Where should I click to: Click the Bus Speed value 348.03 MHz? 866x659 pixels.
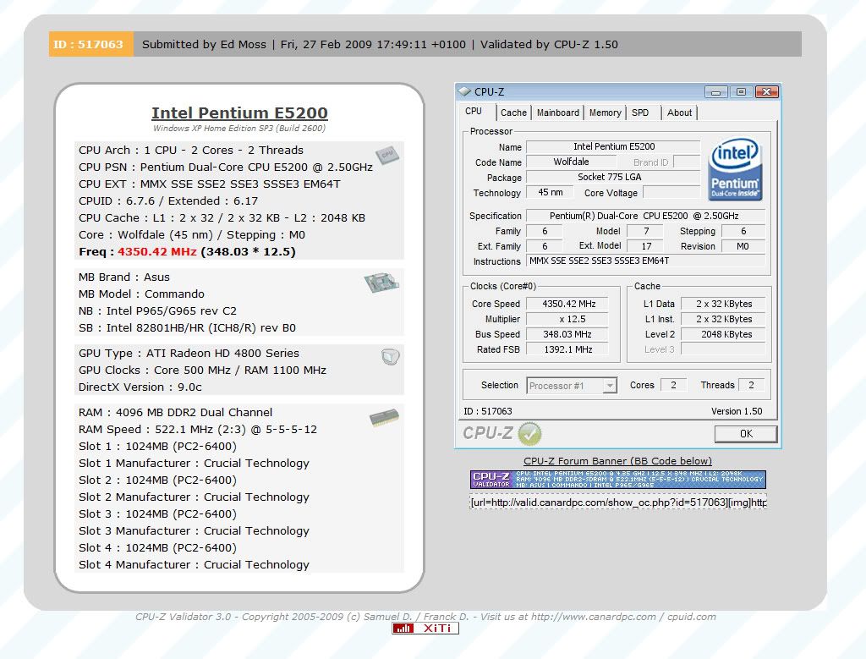coord(567,334)
